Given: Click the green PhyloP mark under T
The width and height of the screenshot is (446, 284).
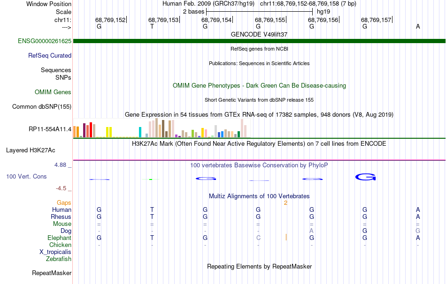Looking at the screenshot, I should [151, 179].
